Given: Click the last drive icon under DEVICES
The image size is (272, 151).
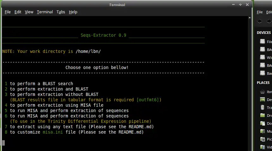Looking at the screenshot, I should (263, 73).
